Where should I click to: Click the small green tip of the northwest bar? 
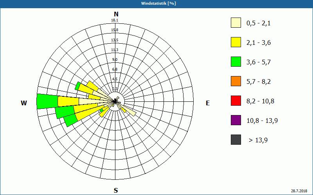click(x=77, y=86)
